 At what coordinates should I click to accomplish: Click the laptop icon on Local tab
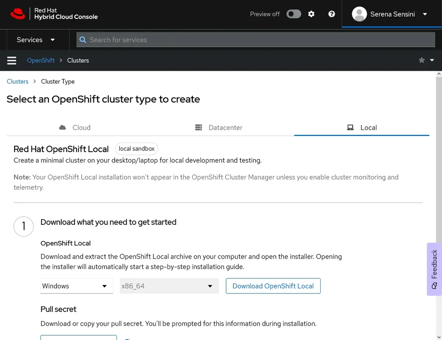tap(350, 128)
